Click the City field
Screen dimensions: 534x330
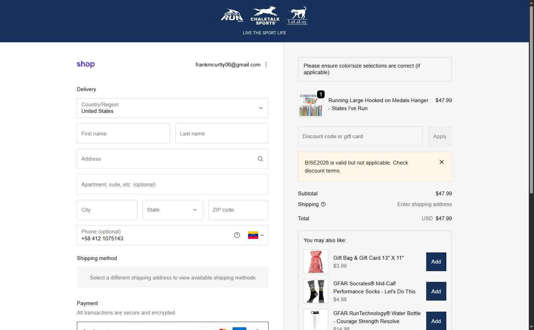tap(107, 210)
